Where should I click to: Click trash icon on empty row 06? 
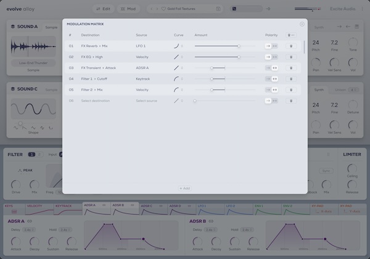click(x=291, y=101)
